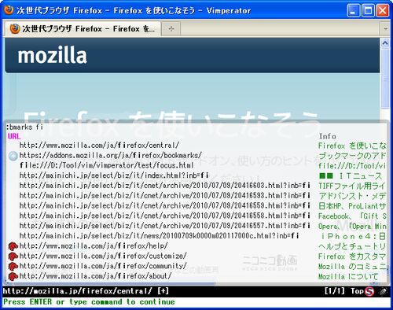Screen dimensions: 393x310
Task: Select the Firefox page tab
Action: [x=82, y=28]
